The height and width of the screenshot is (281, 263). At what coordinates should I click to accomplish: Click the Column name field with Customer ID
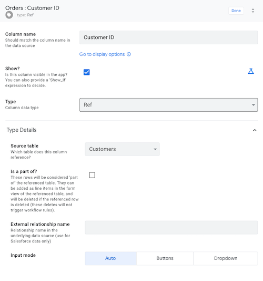click(169, 37)
